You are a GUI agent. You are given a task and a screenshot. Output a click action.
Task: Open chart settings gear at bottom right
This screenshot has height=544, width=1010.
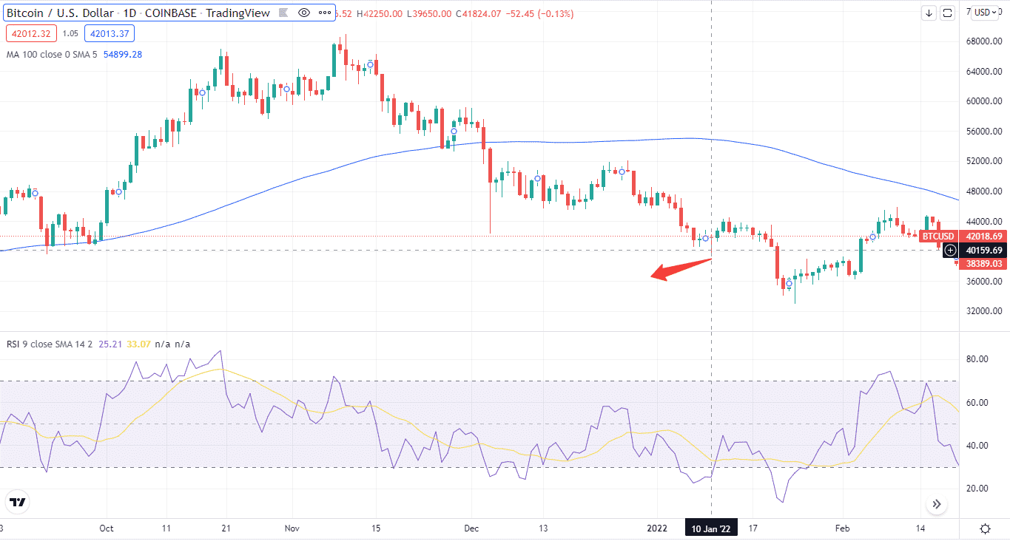[x=986, y=528]
